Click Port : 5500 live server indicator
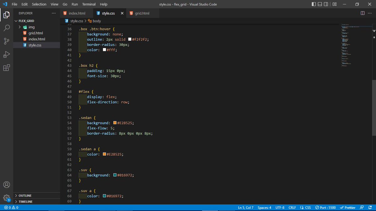Image resolution: width=376 pixels, height=211 pixels. [x=325, y=208]
